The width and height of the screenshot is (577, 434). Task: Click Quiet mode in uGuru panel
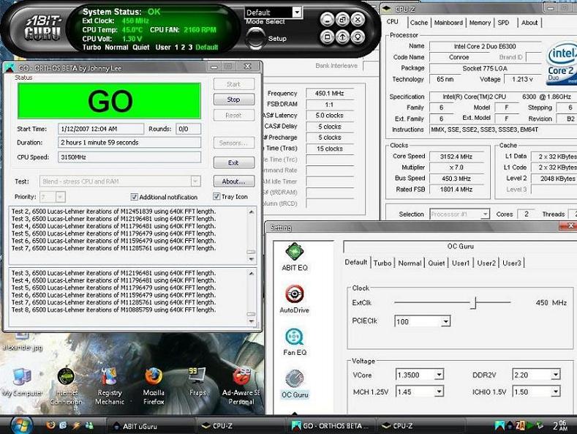[x=141, y=47]
